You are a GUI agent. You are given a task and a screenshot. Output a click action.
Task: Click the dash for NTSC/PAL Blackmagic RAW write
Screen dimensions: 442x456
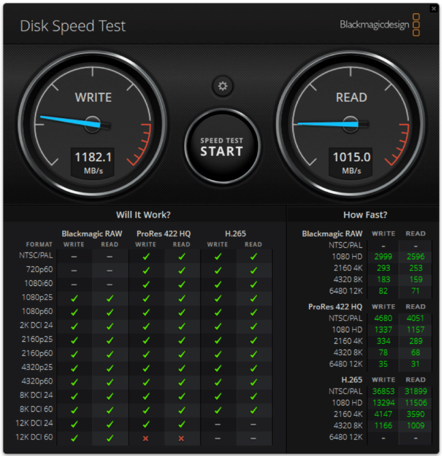coord(74,257)
